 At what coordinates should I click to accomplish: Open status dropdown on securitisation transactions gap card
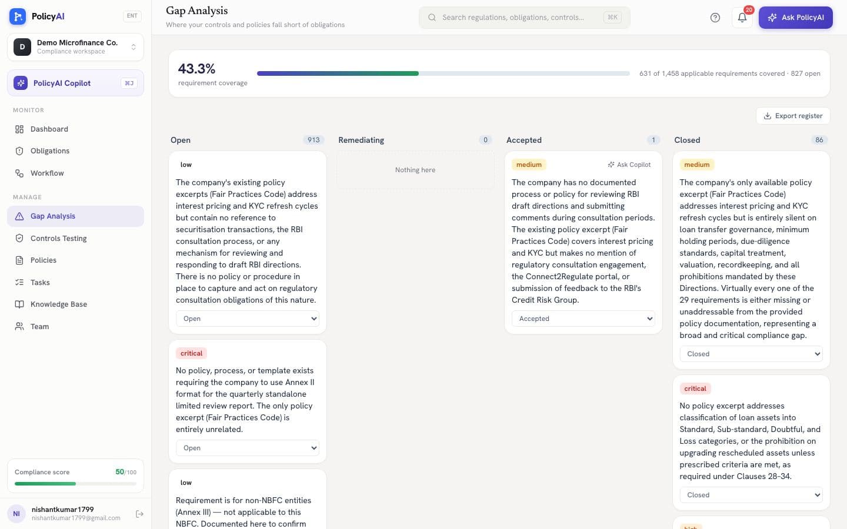248,319
